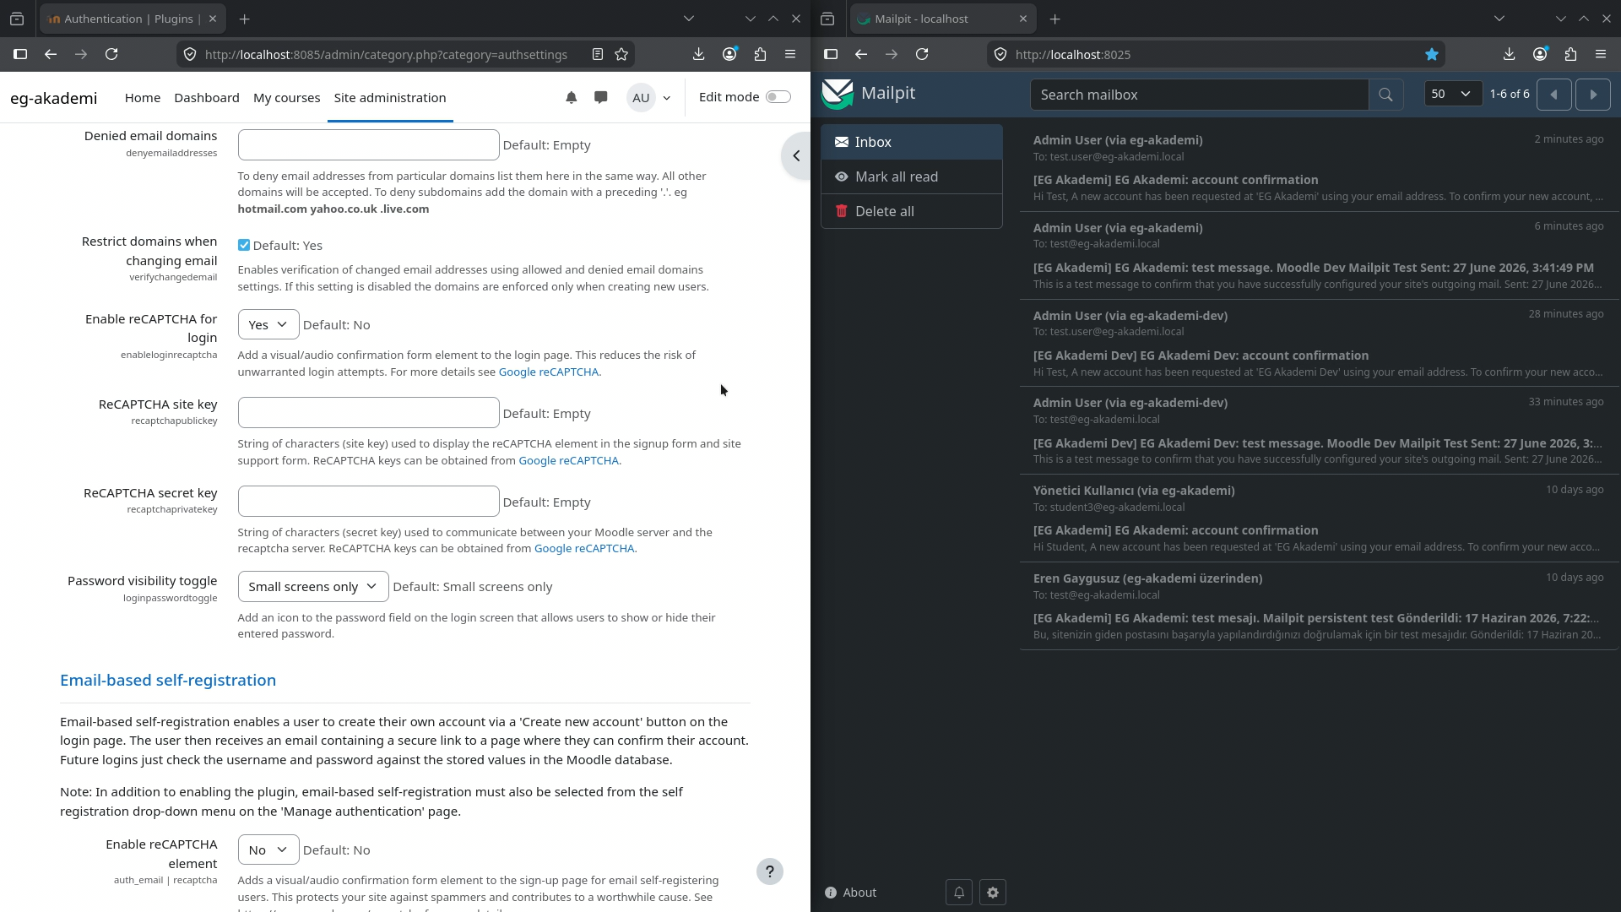
Task: Focus the Search mailbox field in Mailpit
Action: click(1199, 95)
